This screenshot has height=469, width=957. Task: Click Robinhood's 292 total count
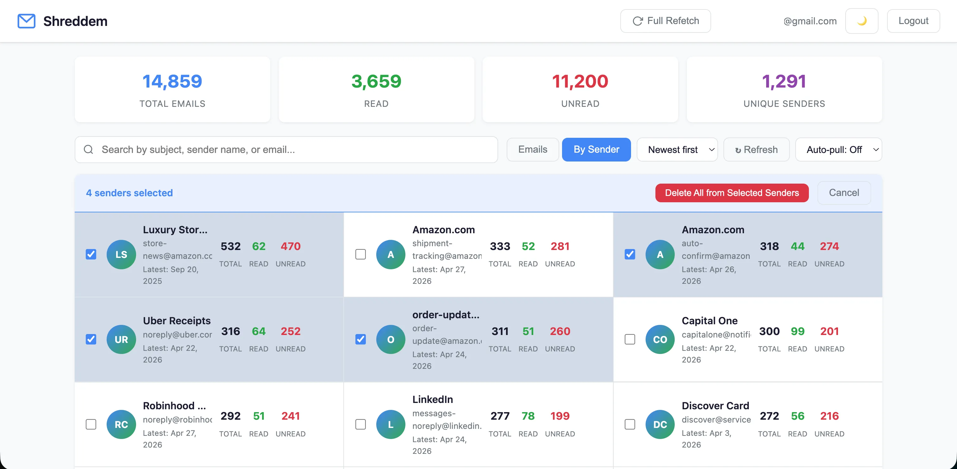230,416
